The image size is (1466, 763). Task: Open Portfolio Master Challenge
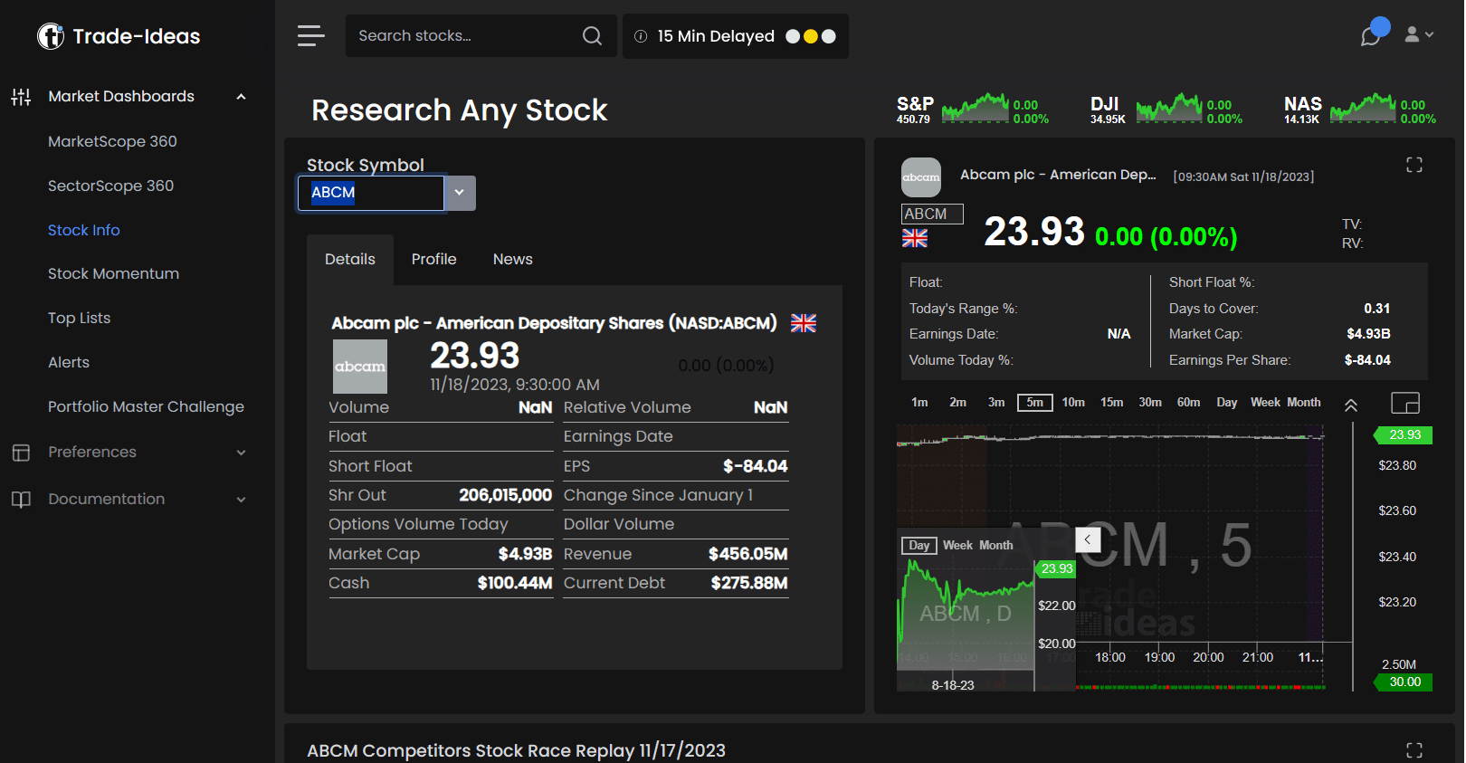(x=146, y=406)
